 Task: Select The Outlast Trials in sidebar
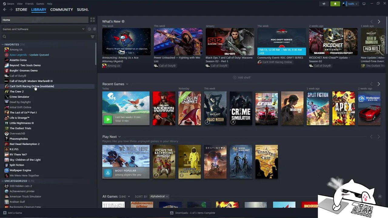(20, 128)
